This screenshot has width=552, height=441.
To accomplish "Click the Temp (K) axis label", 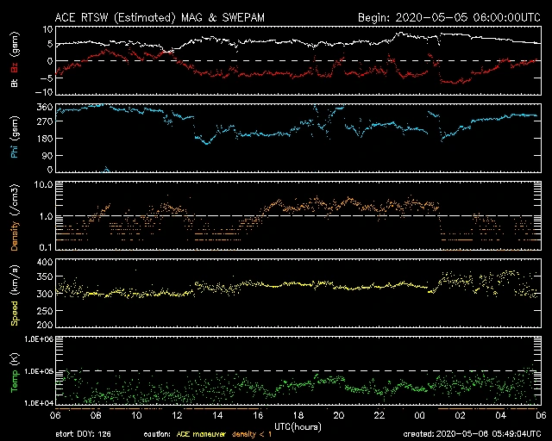I will click(13, 370).
